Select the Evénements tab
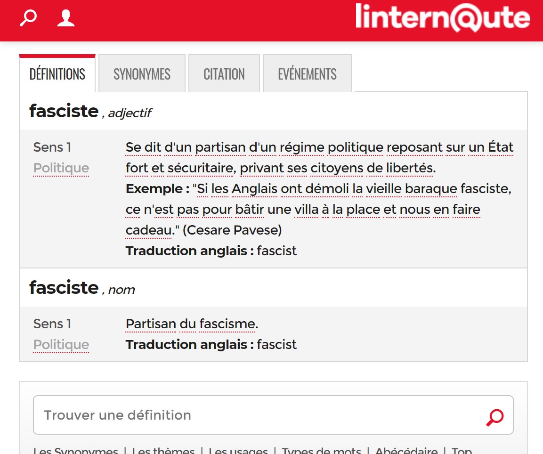This screenshot has width=543, height=454. [x=307, y=73]
